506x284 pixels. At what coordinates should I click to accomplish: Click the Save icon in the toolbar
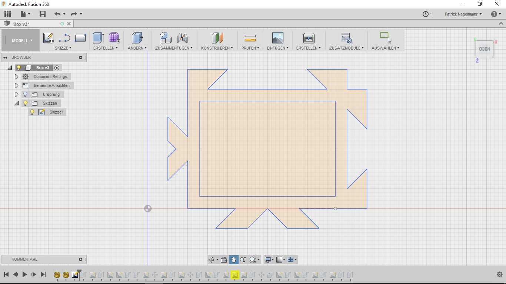43,14
